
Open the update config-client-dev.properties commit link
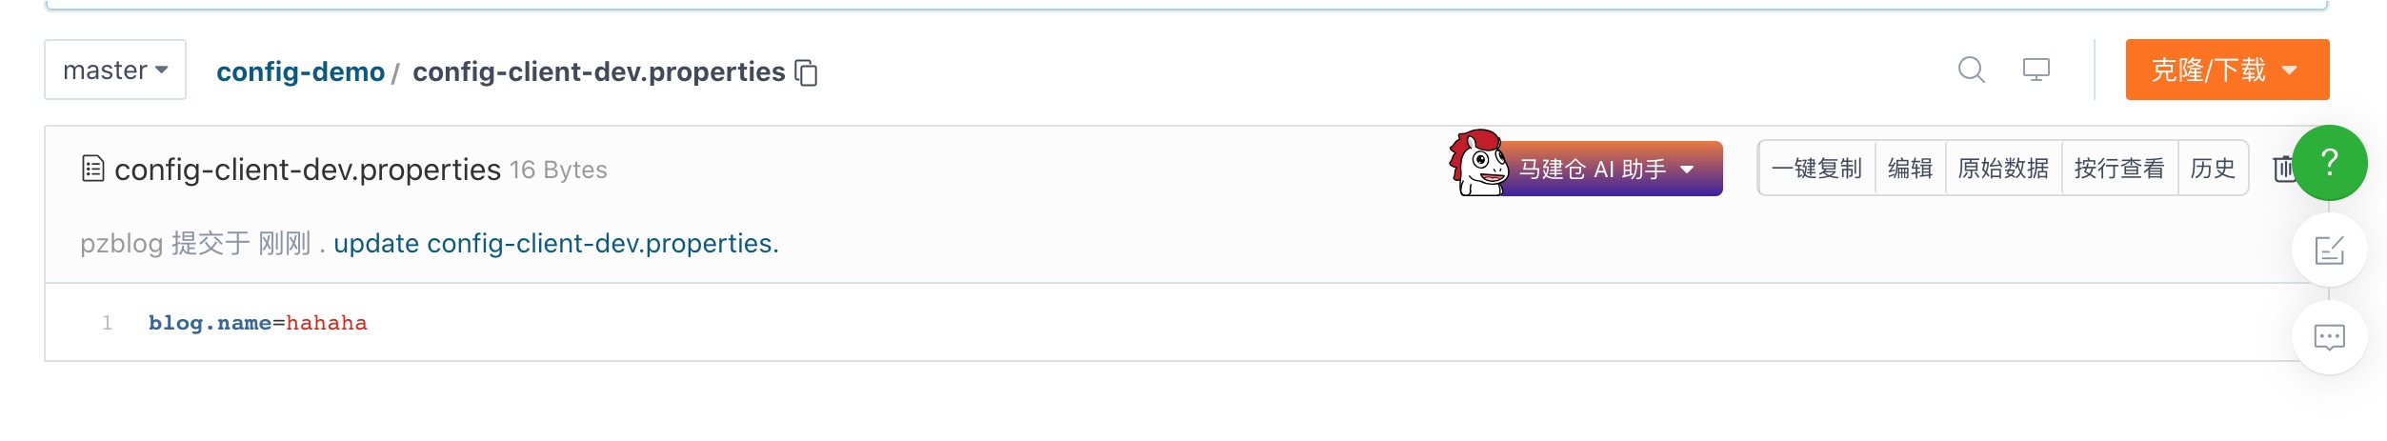pyautogui.click(x=556, y=244)
